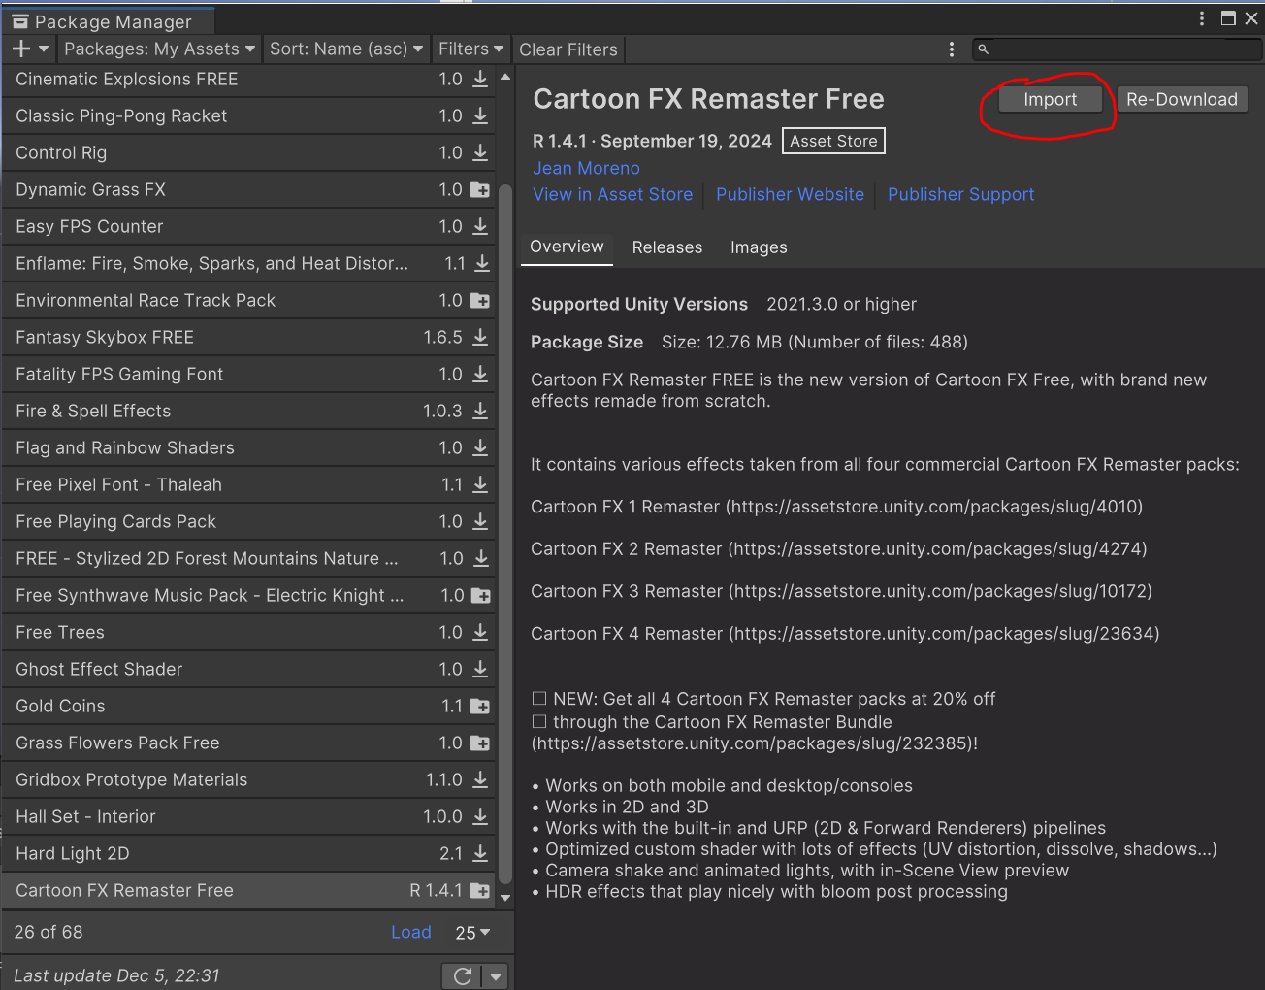Image resolution: width=1265 pixels, height=990 pixels.
Task: Open the window three-dot context menu
Action: tap(1202, 18)
